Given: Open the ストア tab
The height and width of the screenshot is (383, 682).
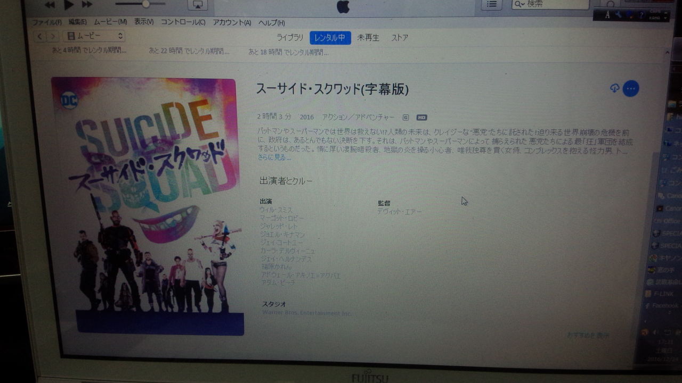Looking at the screenshot, I should coord(400,38).
